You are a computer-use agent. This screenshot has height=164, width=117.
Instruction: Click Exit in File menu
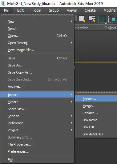coord(37,160)
